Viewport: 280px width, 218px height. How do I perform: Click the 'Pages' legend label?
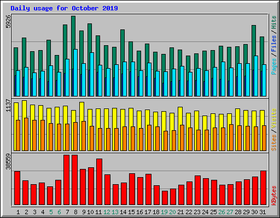pos(274,66)
